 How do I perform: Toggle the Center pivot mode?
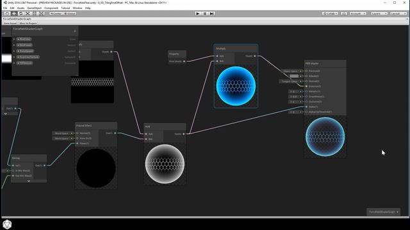56,13
